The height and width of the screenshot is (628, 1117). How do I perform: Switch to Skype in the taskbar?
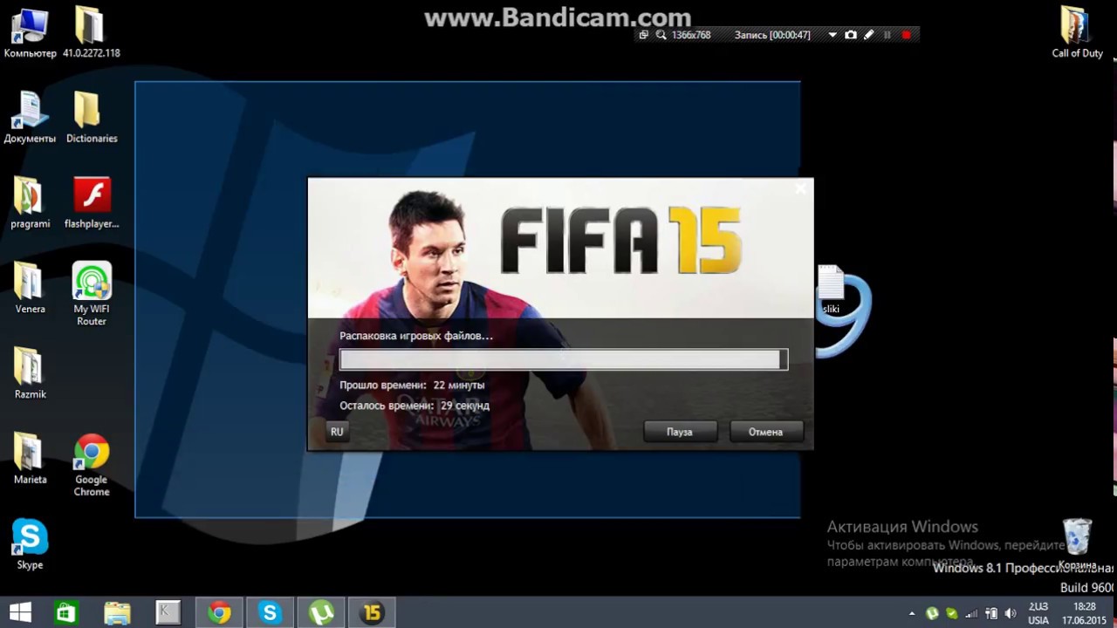coord(270,613)
